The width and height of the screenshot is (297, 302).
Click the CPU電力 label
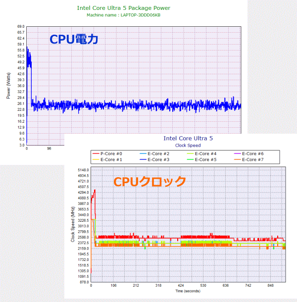pos(74,39)
